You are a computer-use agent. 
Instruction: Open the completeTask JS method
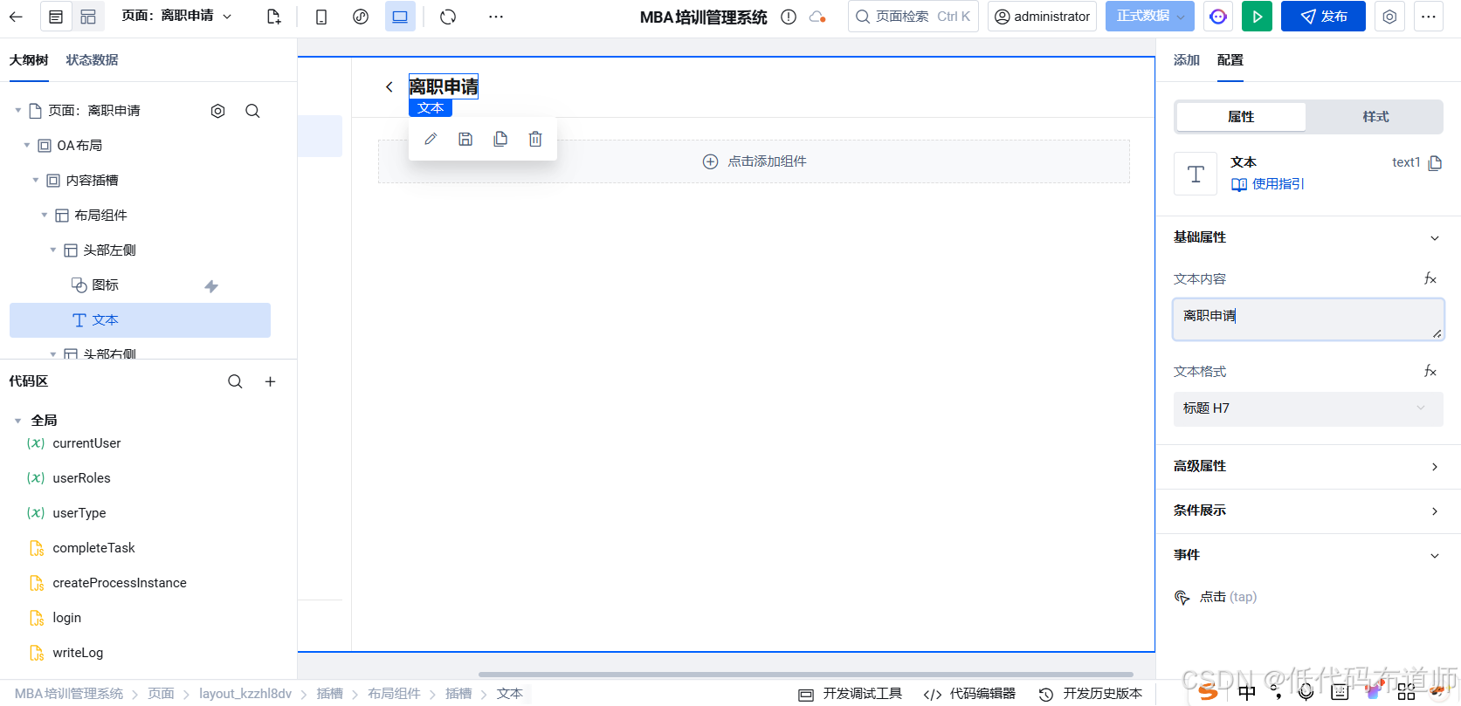(x=93, y=548)
